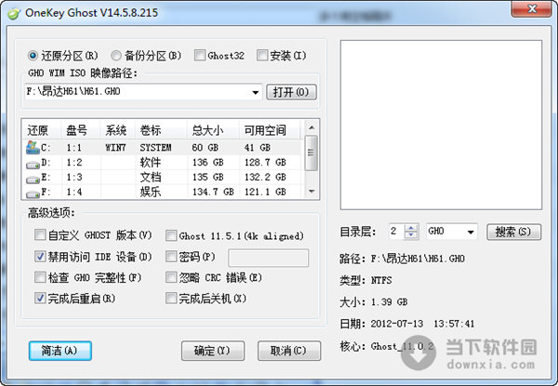Click partition list scroll up arrow

(312, 127)
